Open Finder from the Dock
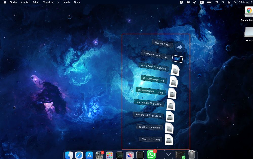The image size is (253, 159). (x=69, y=155)
